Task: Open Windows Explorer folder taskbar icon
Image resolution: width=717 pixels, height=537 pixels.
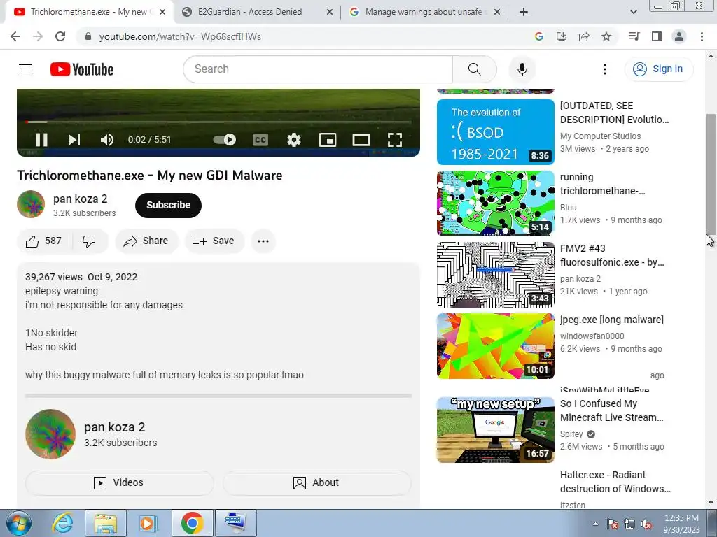Action: 106,523
